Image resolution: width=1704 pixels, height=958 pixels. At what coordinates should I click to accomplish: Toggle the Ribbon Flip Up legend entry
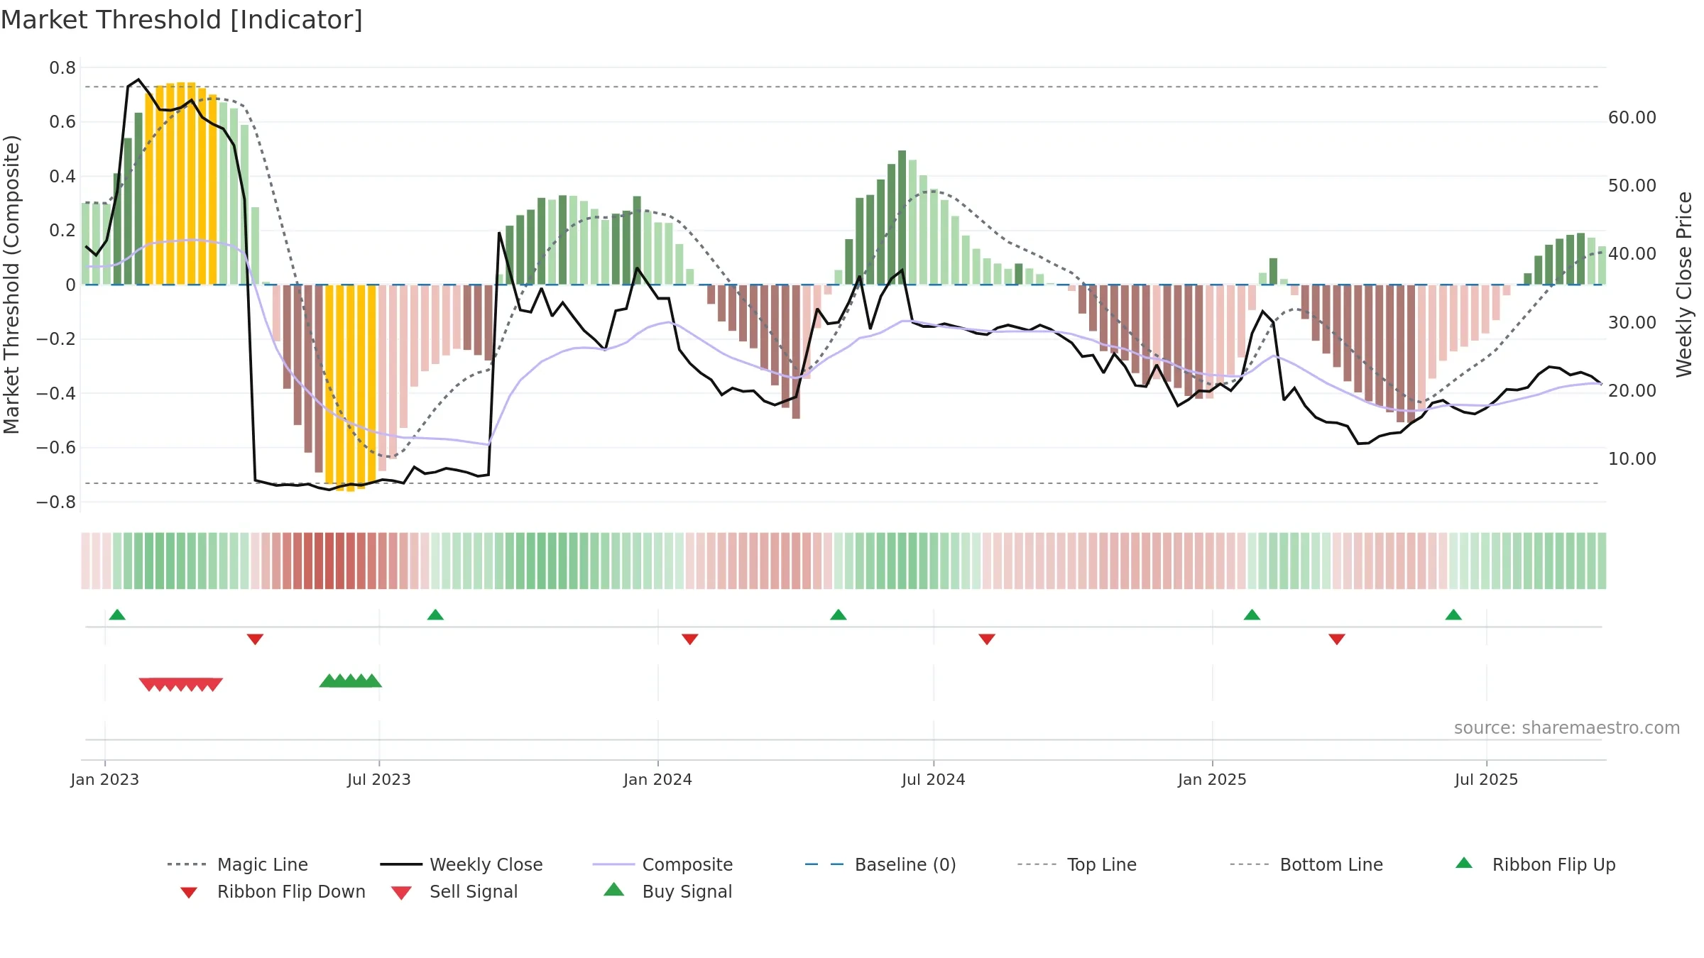1536,864
